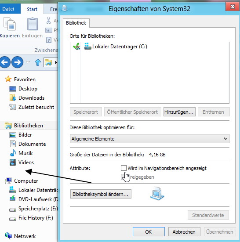Click the Kopieren icon in the ribbon
The height and width of the screenshot is (242, 240).
[x=10, y=24]
